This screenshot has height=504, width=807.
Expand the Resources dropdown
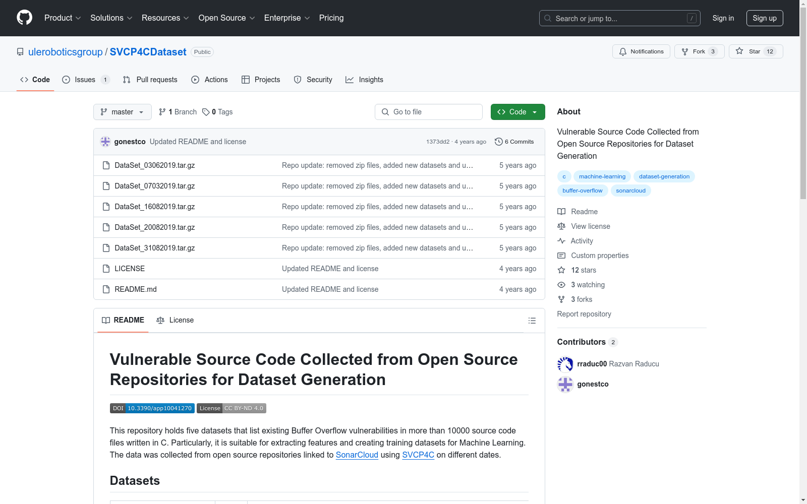click(165, 18)
